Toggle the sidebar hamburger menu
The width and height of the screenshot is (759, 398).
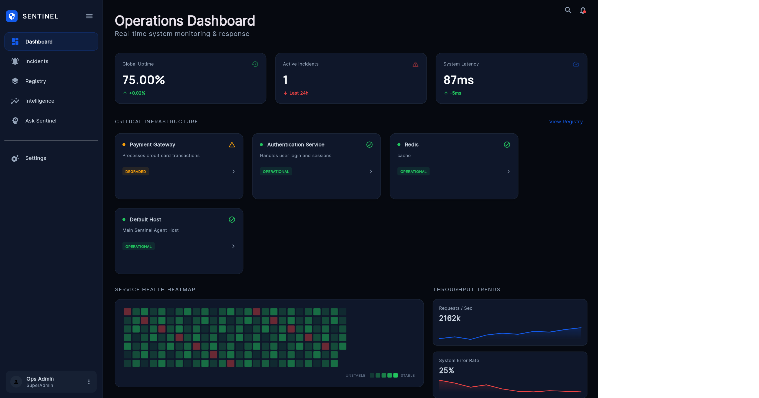point(89,16)
